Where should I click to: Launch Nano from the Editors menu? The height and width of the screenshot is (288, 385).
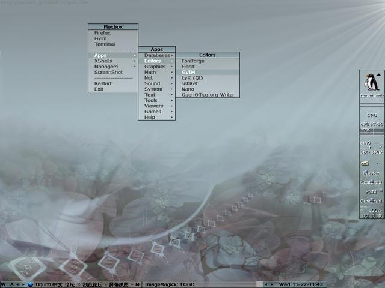(x=208, y=89)
